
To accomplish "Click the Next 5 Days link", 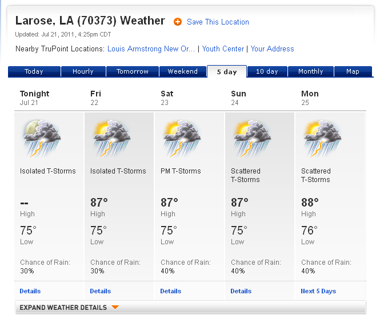I will click(x=318, y=291).
